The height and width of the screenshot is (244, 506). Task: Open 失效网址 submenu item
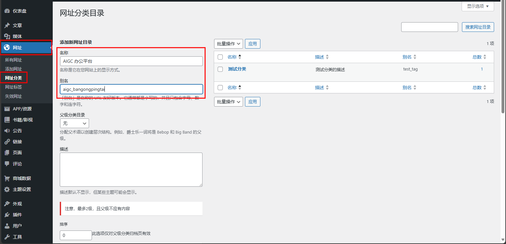point(14,96)
